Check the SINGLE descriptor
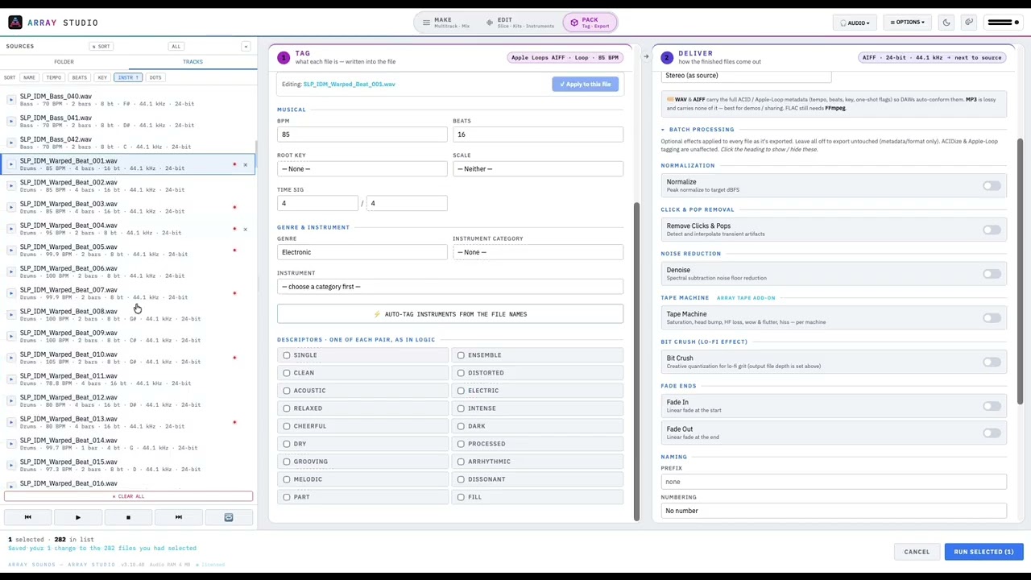 [287, 355]
